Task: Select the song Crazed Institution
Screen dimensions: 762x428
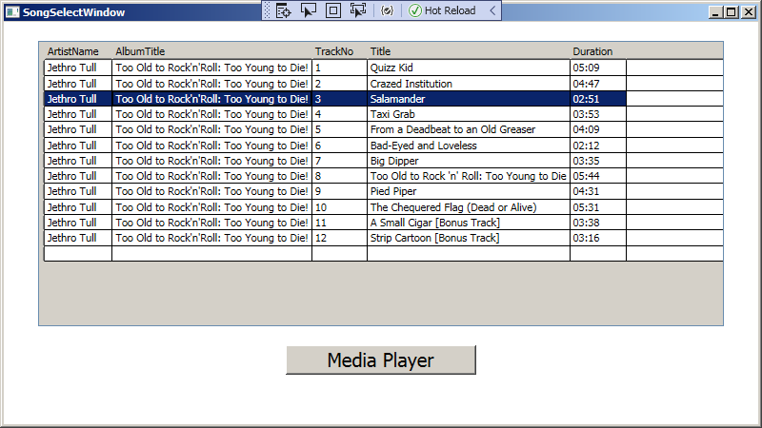Action: tap(469, 84)
